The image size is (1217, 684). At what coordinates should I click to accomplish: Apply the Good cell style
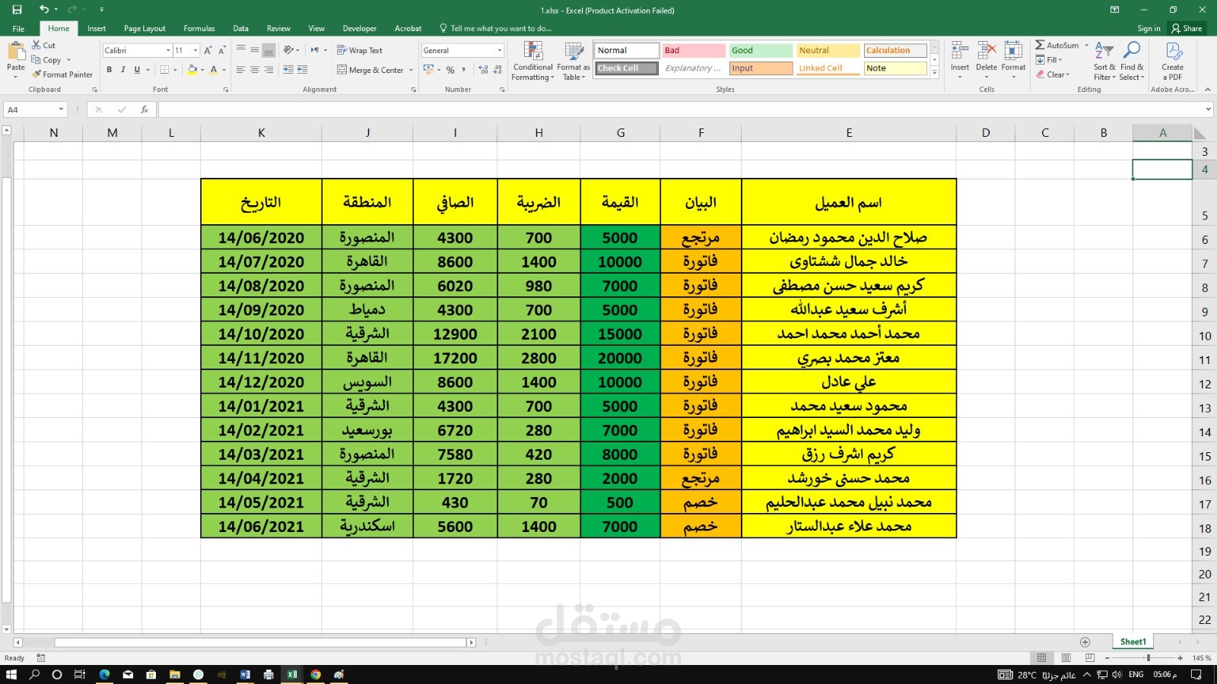click(x=761, y=50)
